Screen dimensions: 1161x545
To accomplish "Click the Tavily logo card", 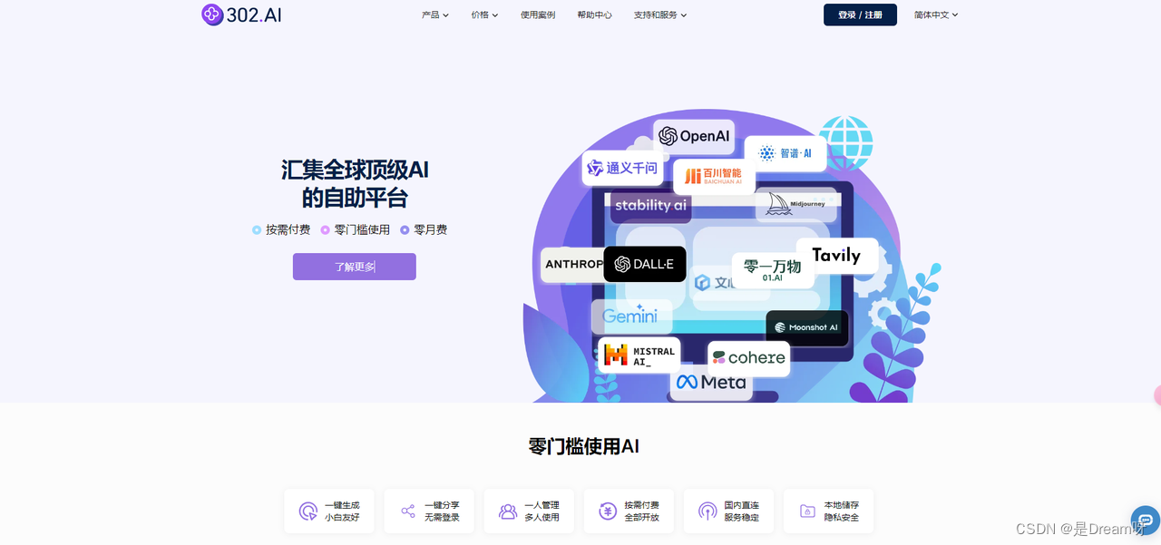I will [837, 256].
